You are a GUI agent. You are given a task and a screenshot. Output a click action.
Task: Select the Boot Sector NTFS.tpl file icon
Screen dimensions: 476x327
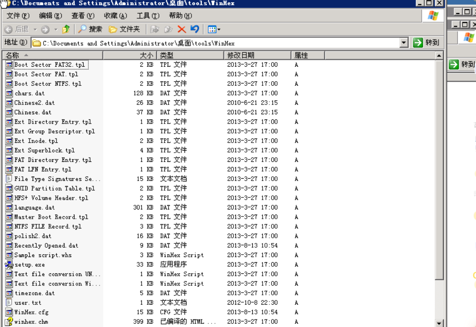9,83
